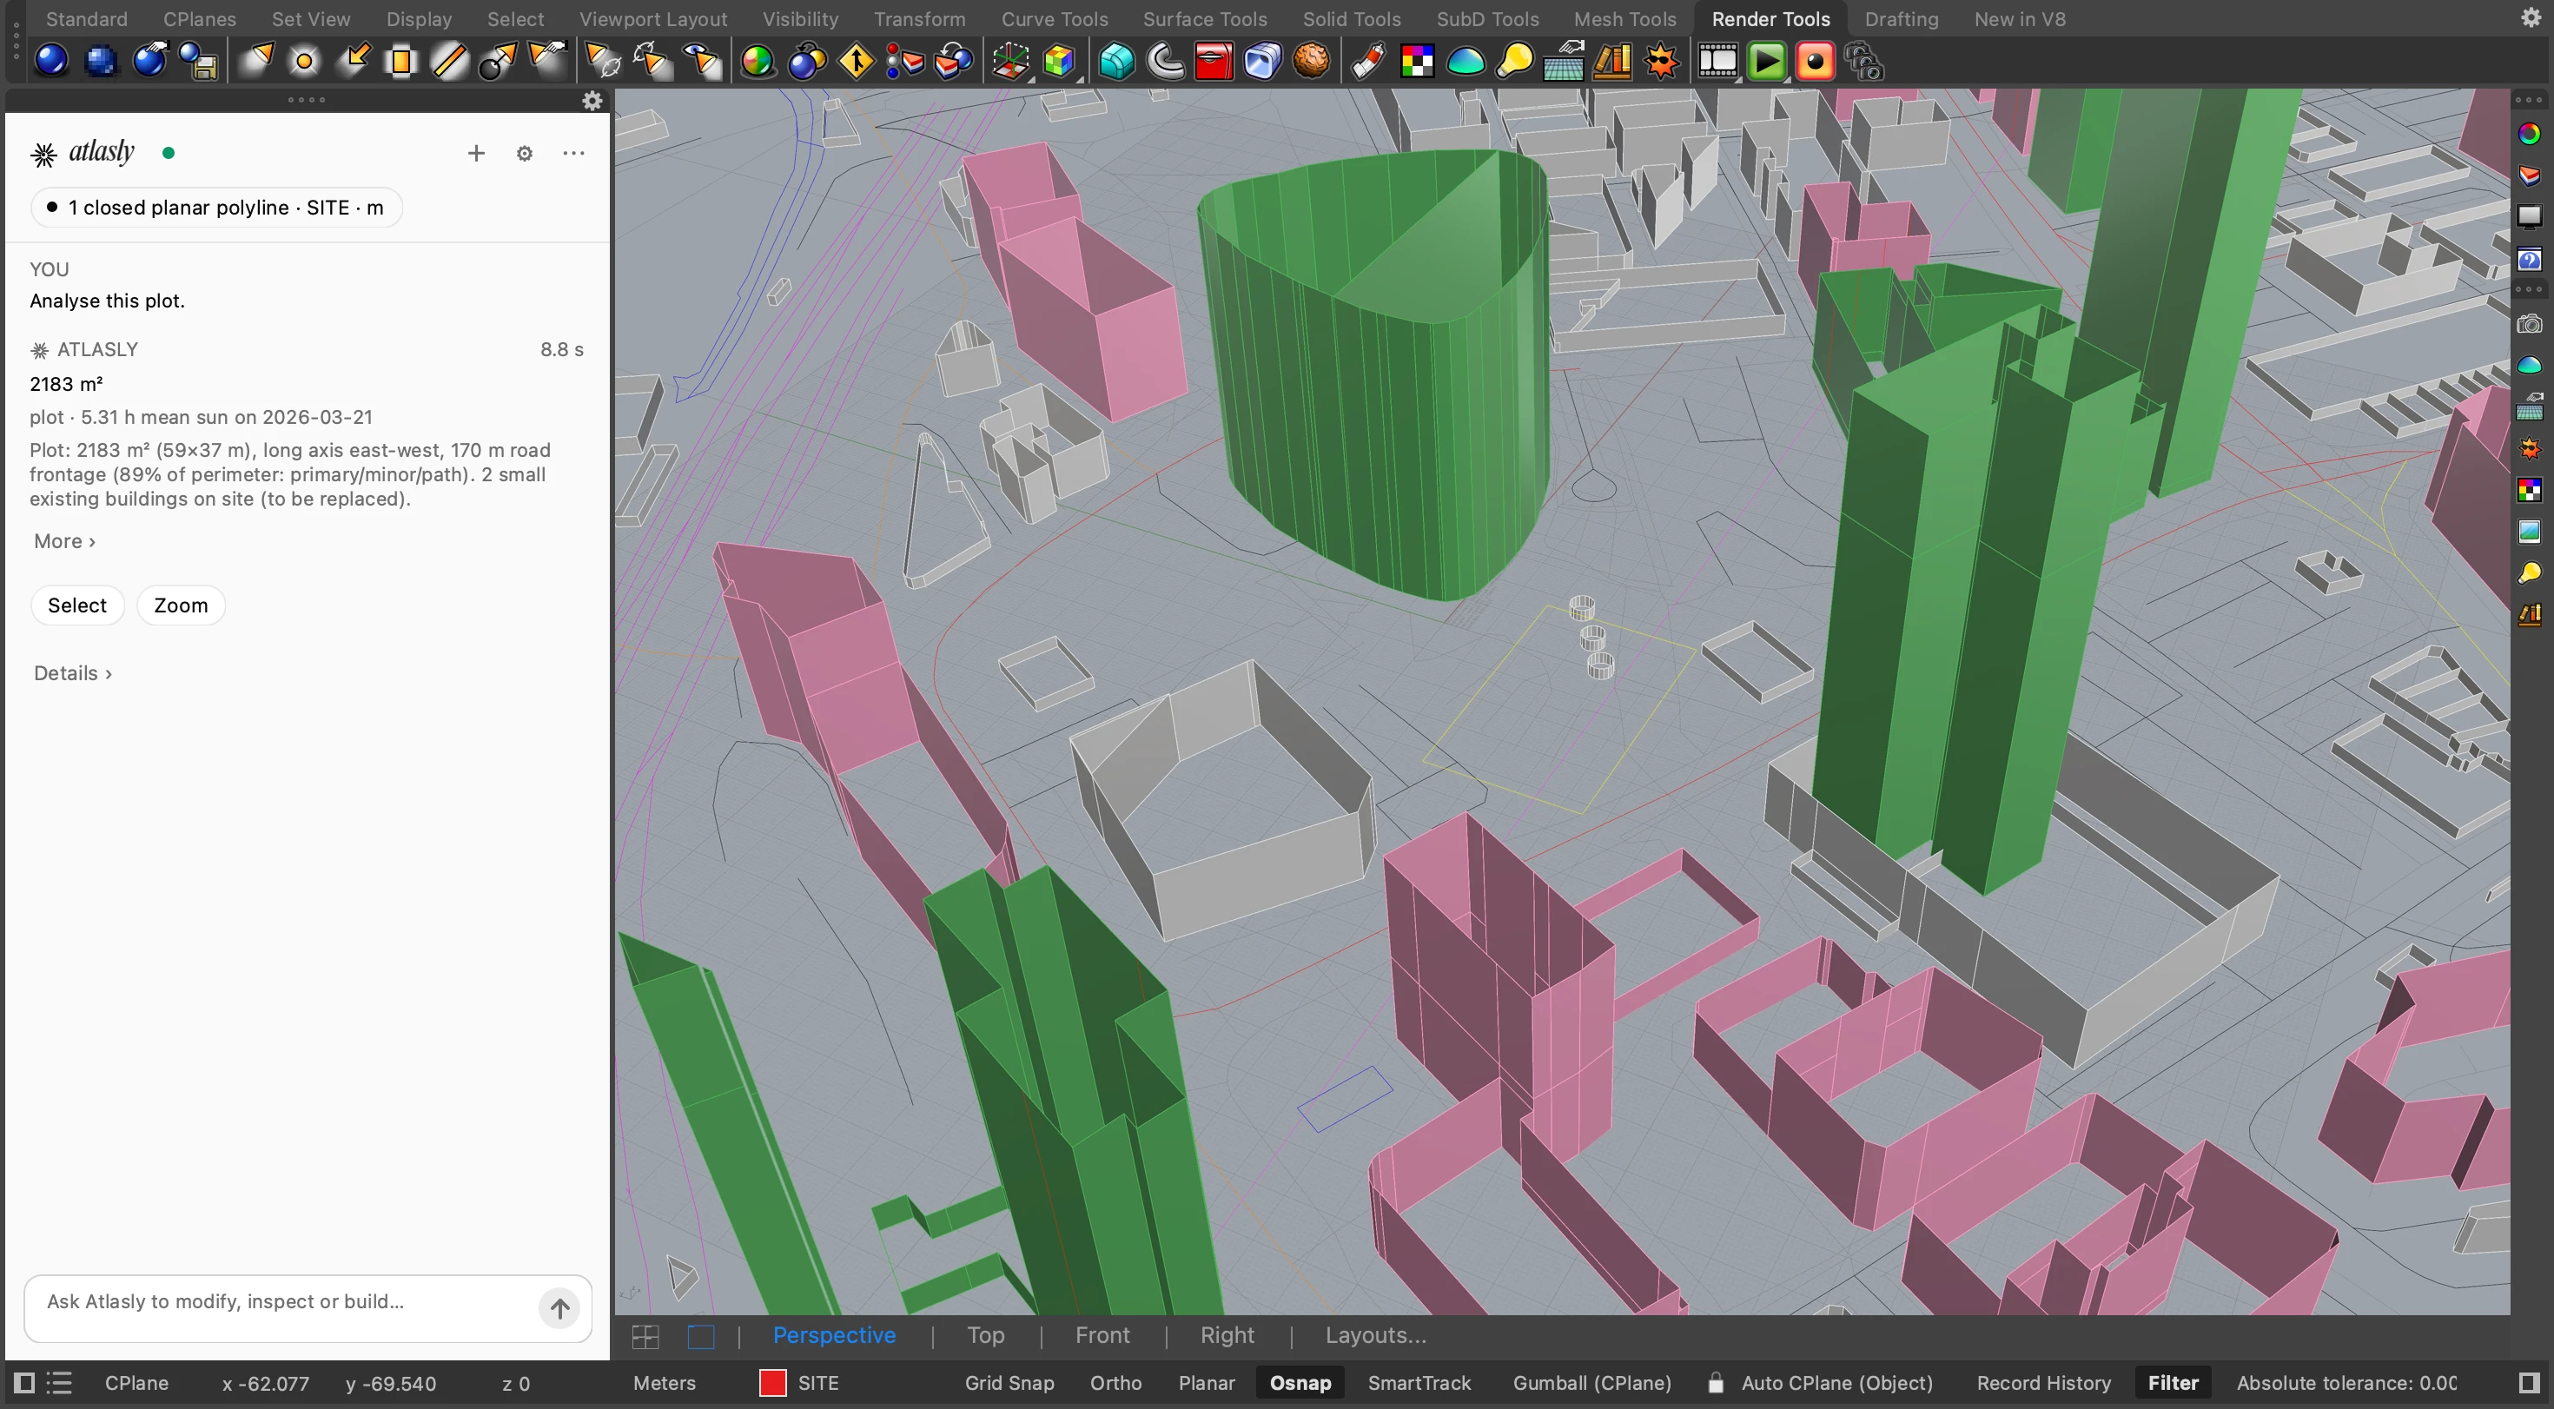Screen dimensions: 2554x1409
Task: Expand the Details section in Atlasly panel
Action: point(72,673)
